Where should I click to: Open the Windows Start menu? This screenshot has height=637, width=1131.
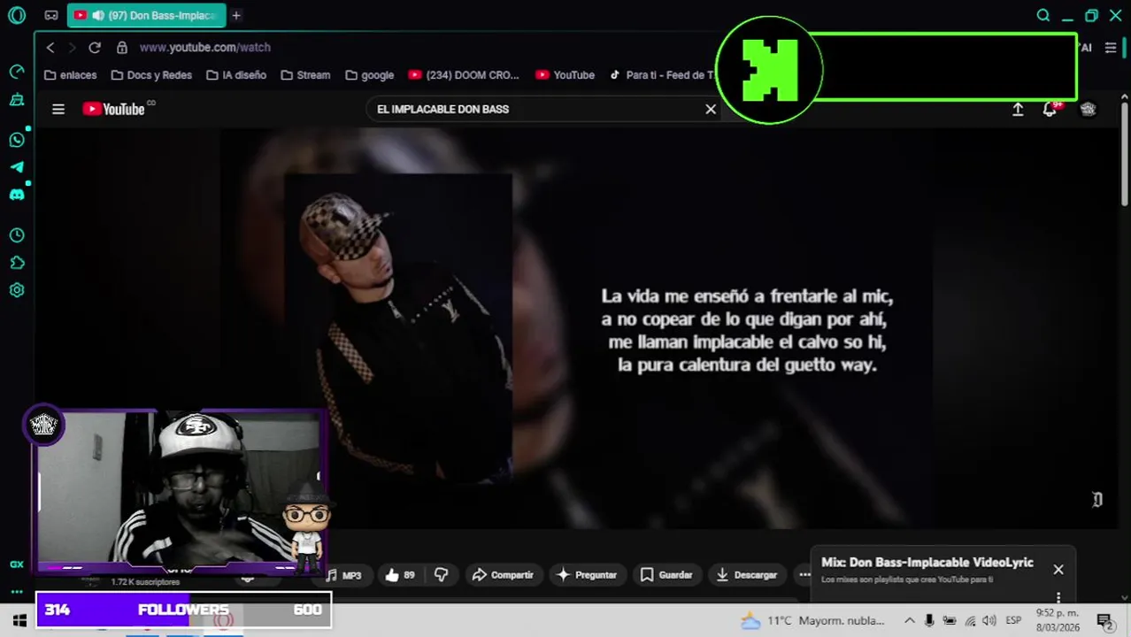(19, 621)
